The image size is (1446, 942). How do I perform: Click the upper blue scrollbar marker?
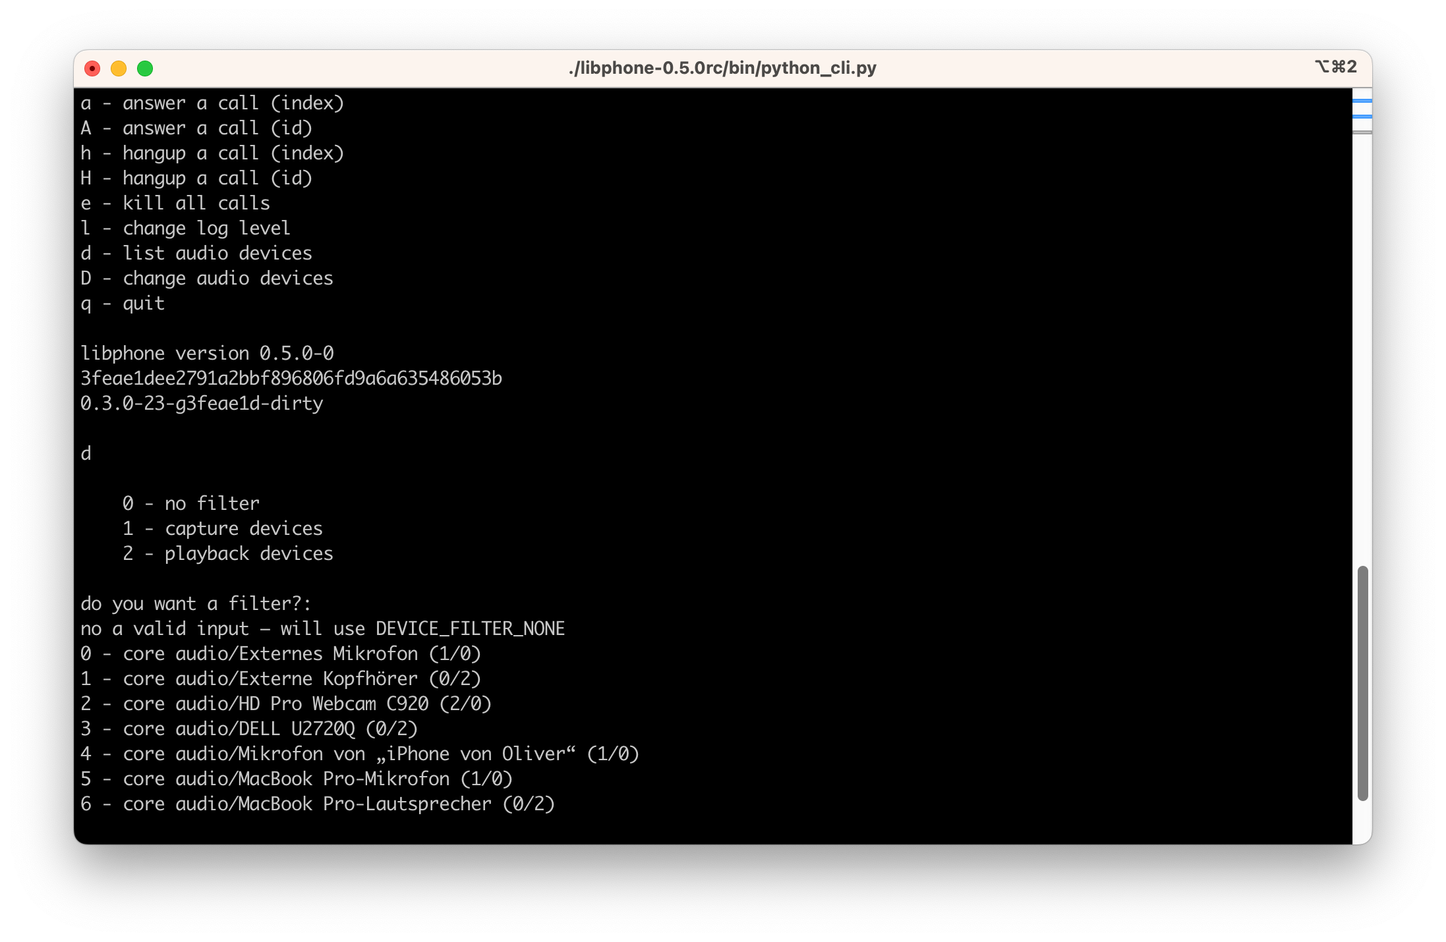(x=1362, y=101)
